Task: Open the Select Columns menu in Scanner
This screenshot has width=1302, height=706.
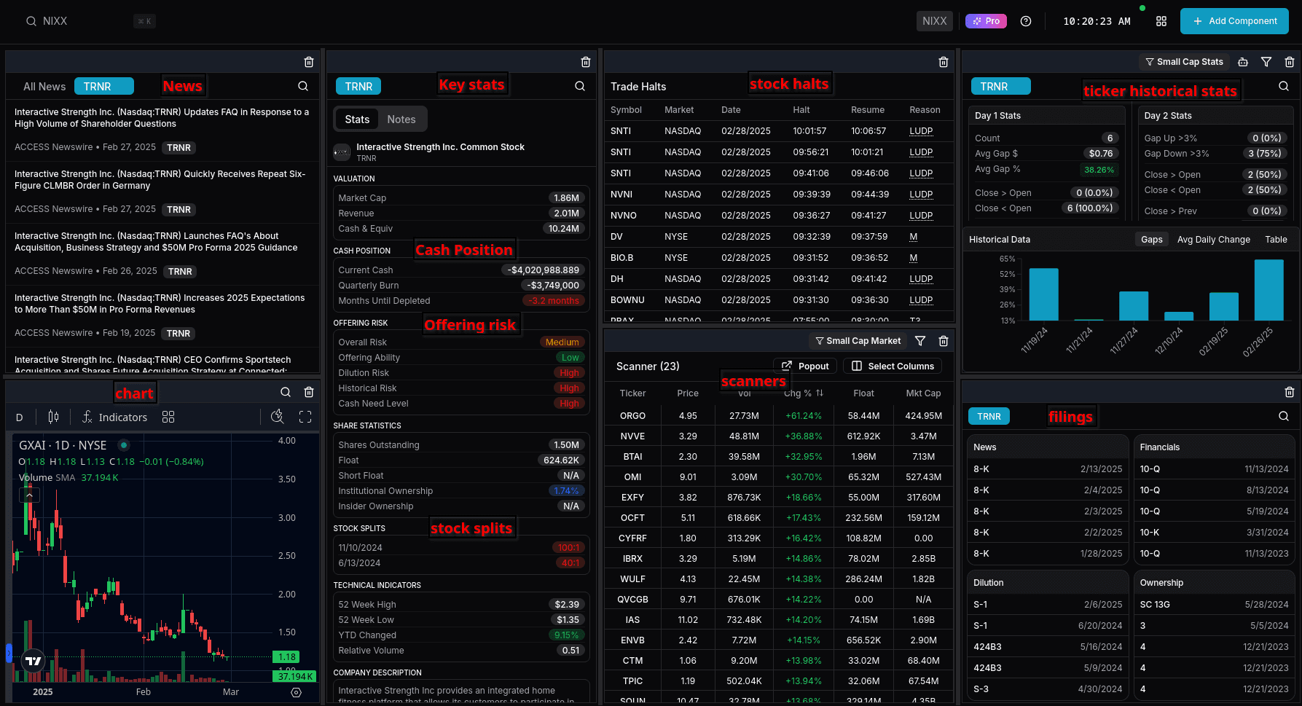Action: click(893, 366)
